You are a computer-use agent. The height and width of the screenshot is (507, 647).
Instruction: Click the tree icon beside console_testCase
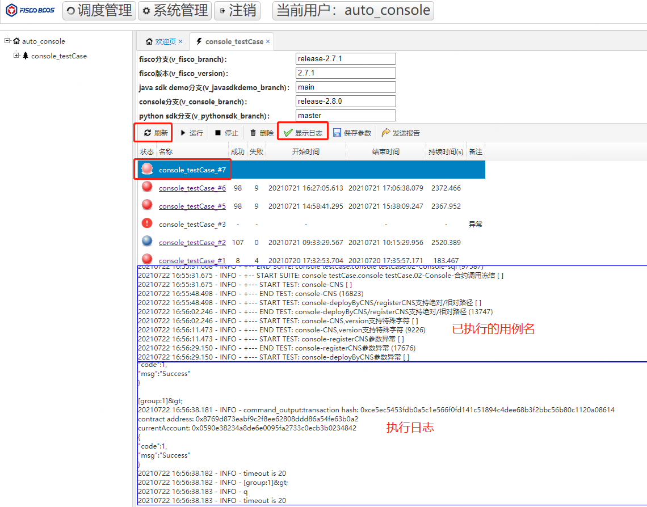[26, 56]
